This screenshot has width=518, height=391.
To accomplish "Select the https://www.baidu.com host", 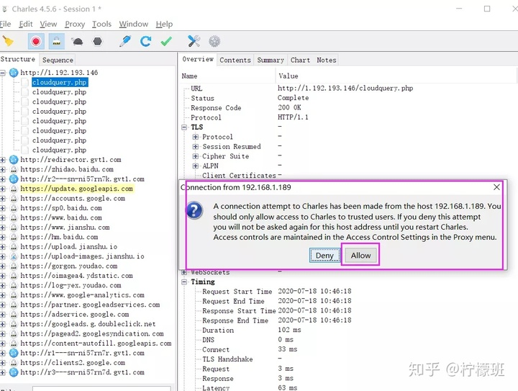I will click(x=61, y=217).
